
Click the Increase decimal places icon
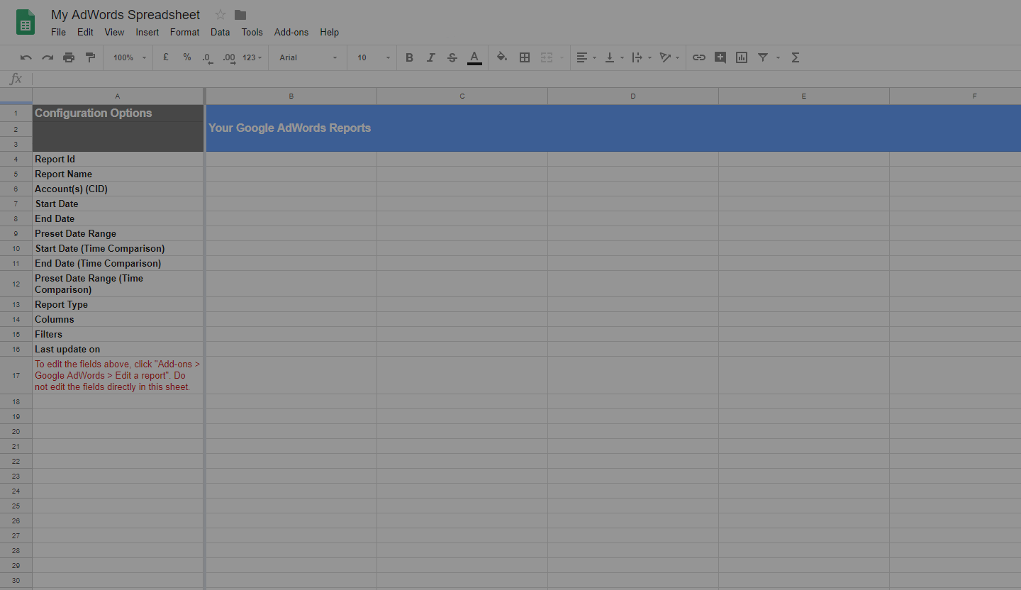click(229, 57)
